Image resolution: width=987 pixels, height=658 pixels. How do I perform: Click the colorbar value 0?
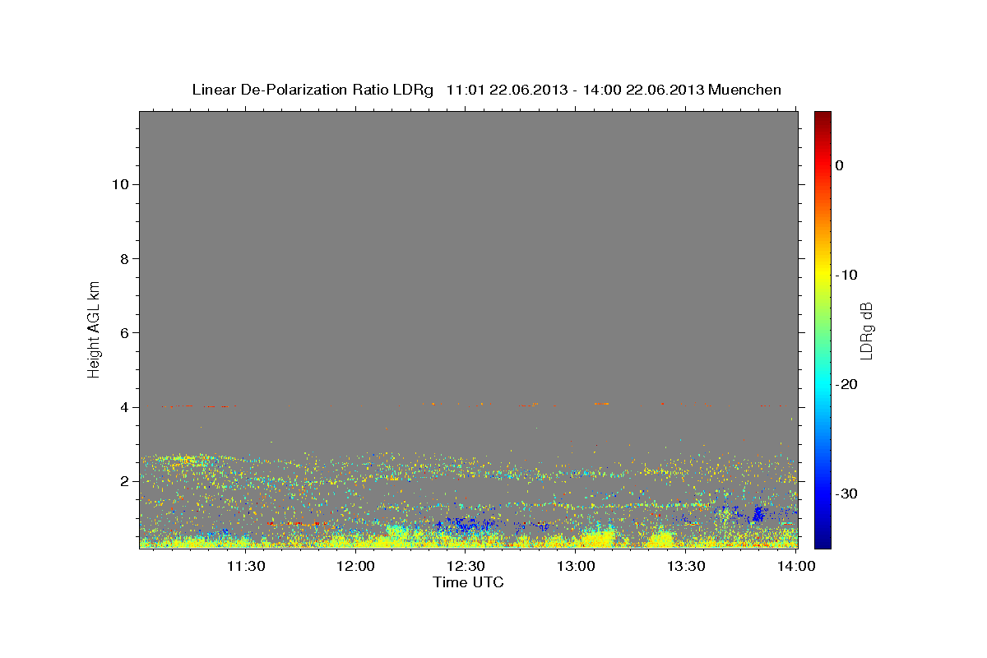839,165
